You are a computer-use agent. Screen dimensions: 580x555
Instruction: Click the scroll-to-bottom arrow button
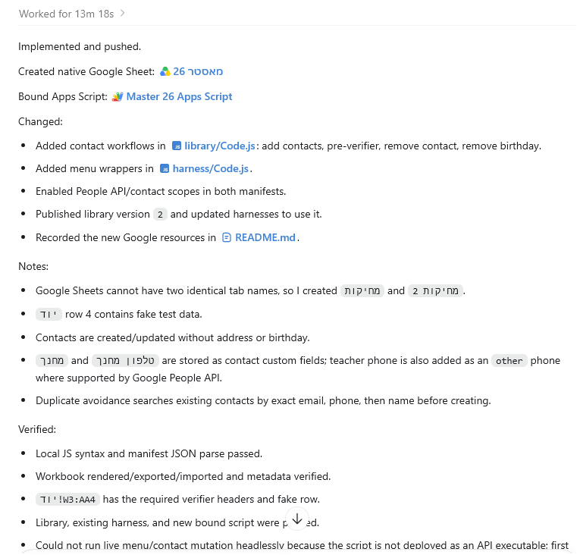(297, 519)
